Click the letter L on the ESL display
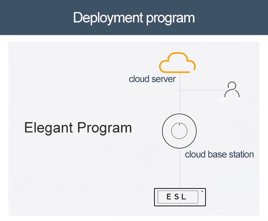268x221 pixels. tap(190, 197)
